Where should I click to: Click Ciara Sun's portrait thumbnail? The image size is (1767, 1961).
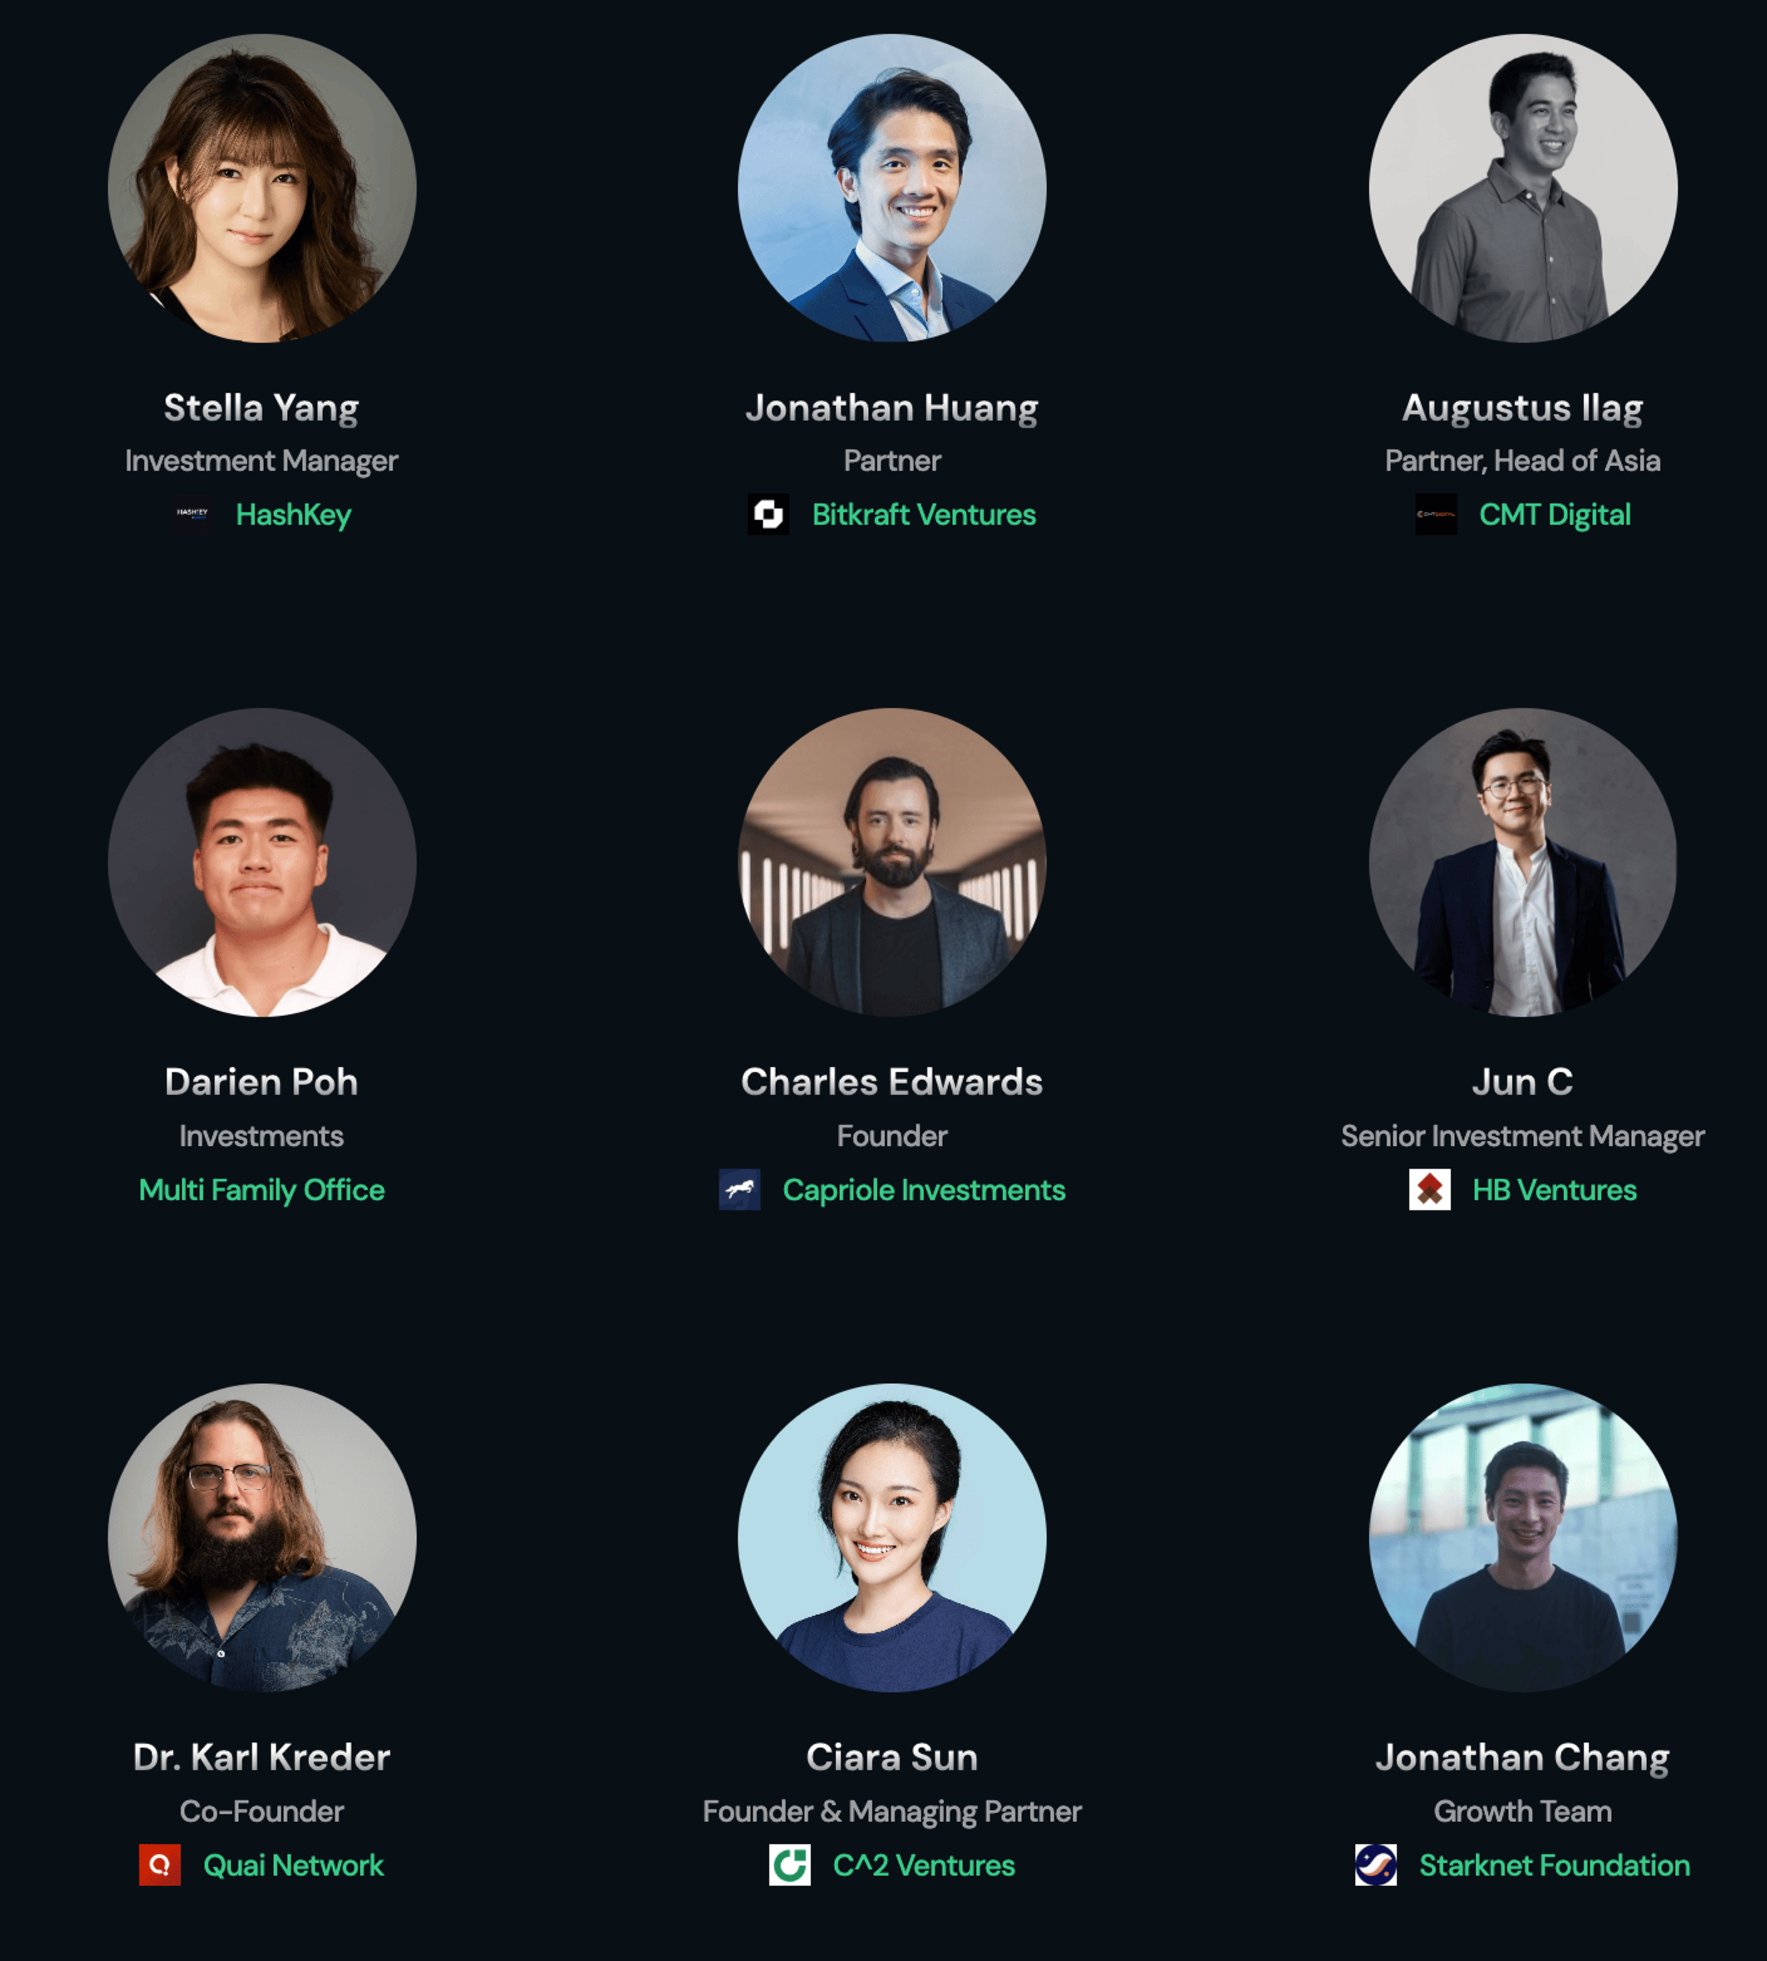[x=891, y=1537]
